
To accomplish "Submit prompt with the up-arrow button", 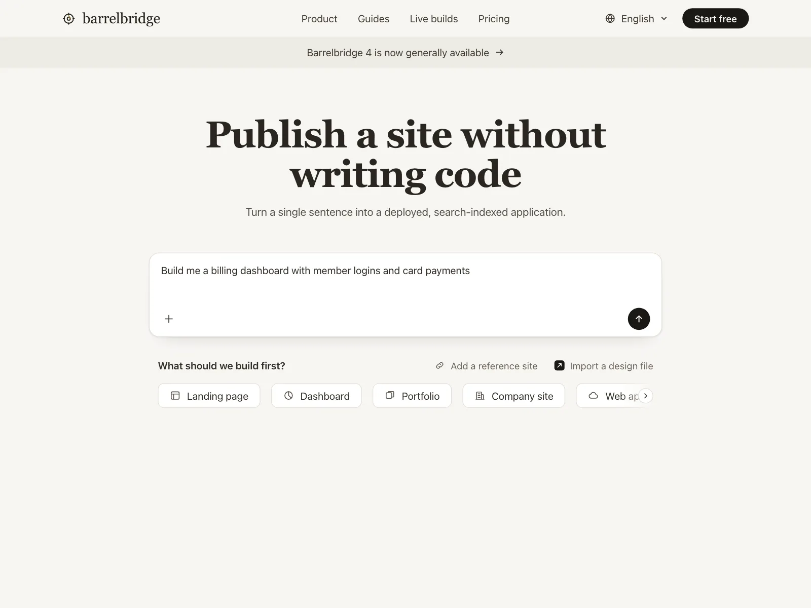I will coord(639,319).
